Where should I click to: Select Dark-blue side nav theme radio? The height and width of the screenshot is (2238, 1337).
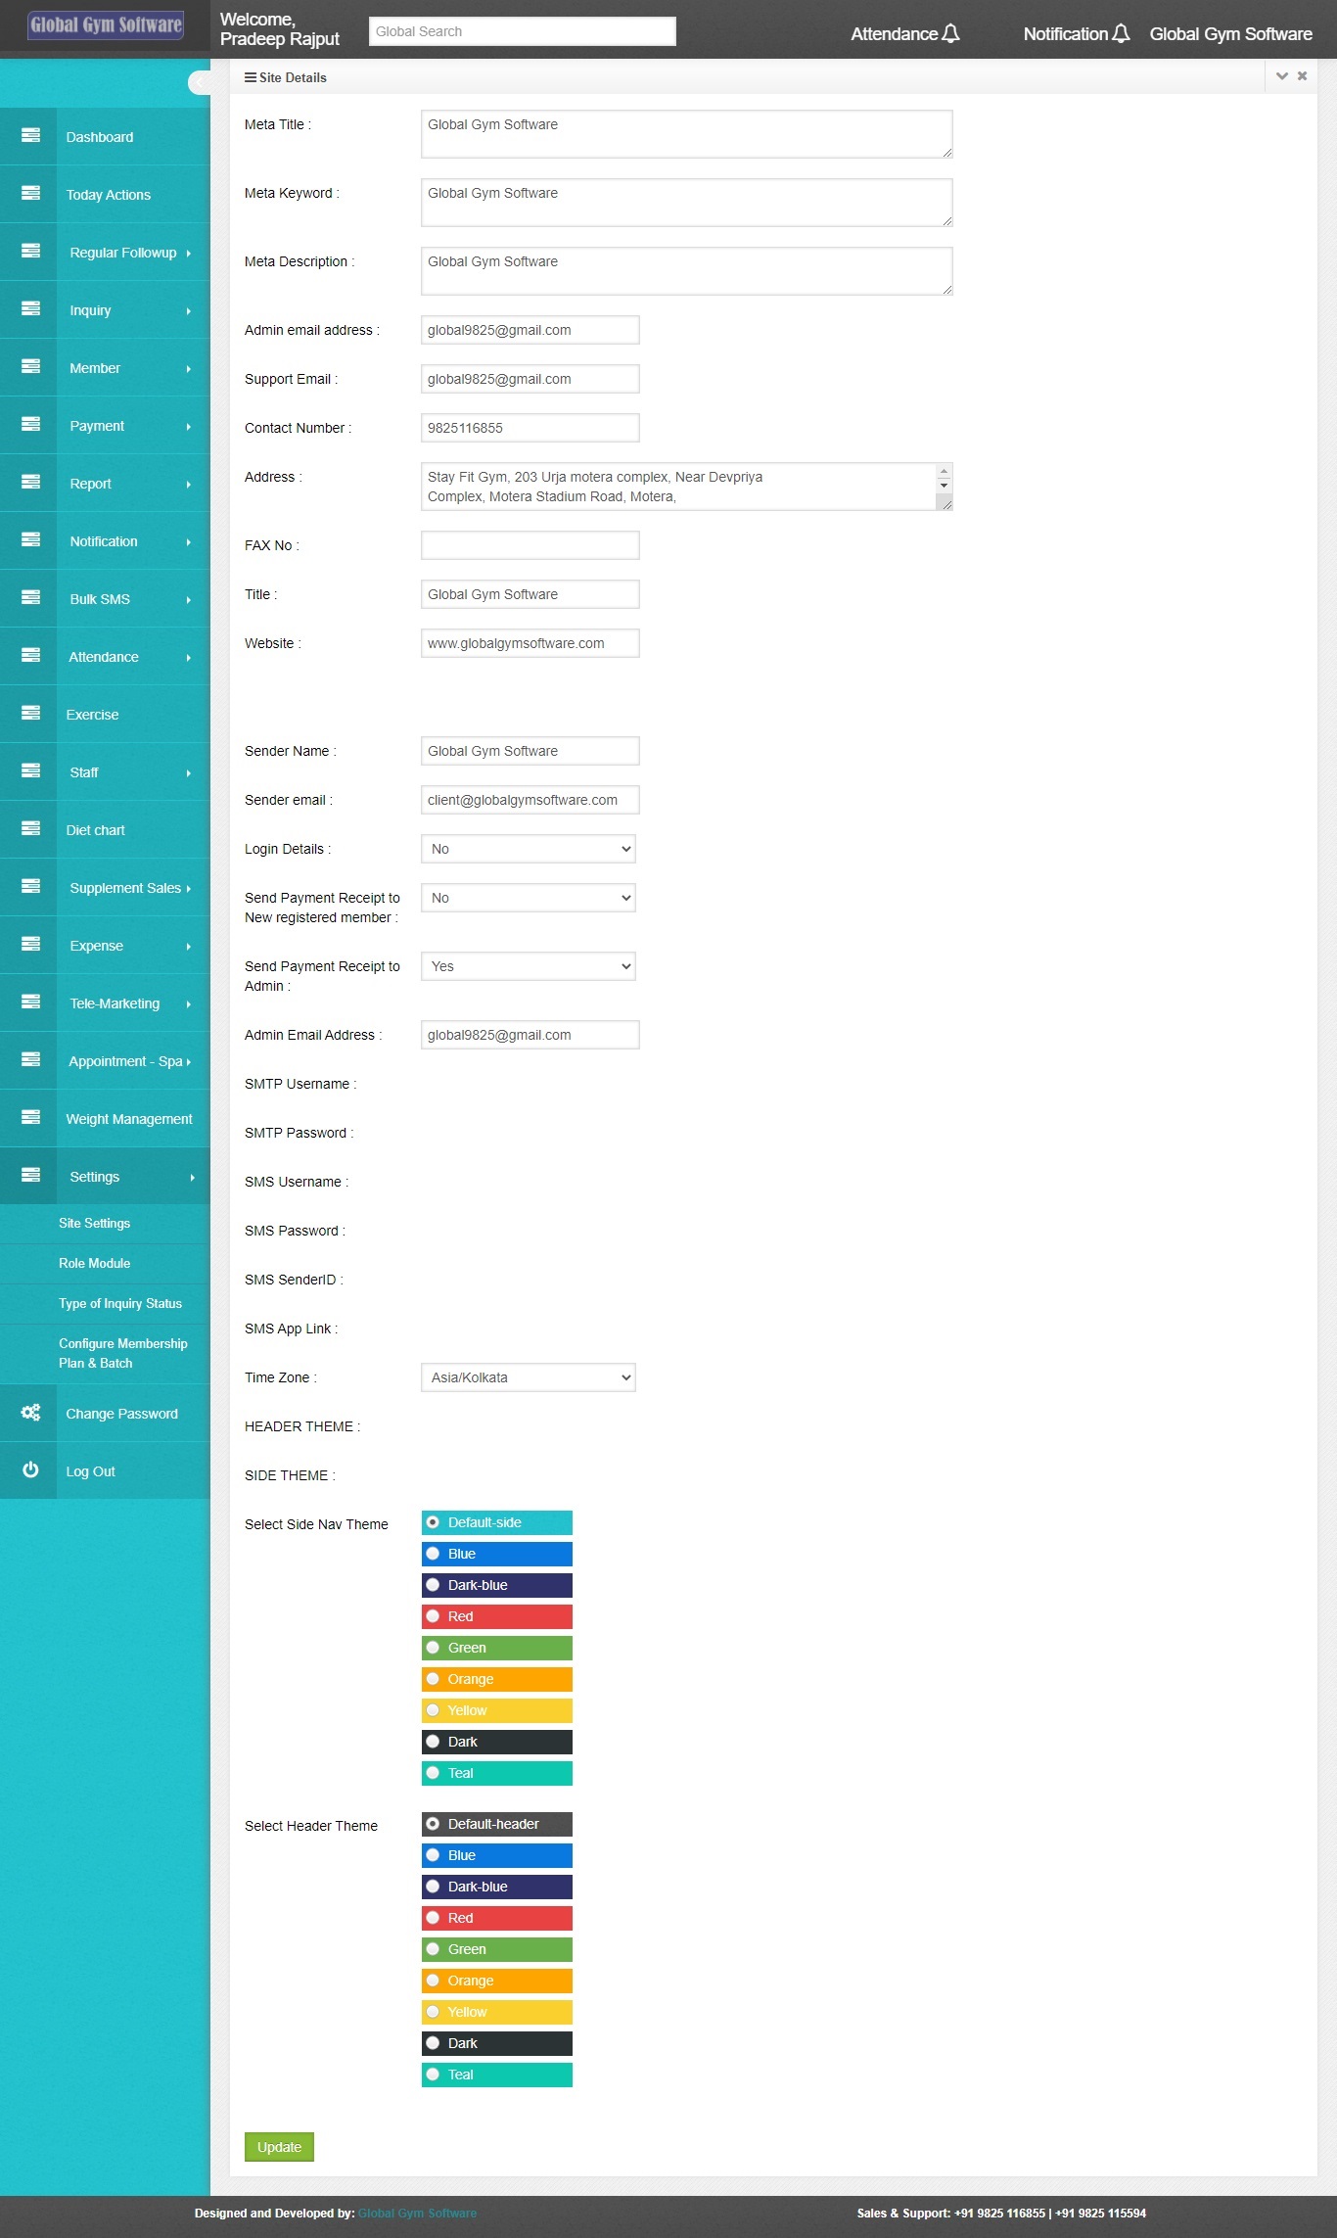[433, 1585]
